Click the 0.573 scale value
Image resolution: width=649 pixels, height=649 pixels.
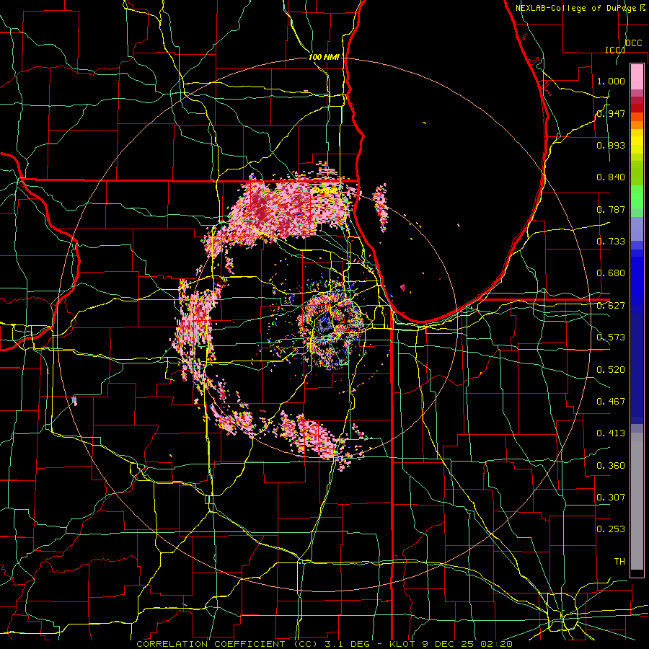pos(611,337)
